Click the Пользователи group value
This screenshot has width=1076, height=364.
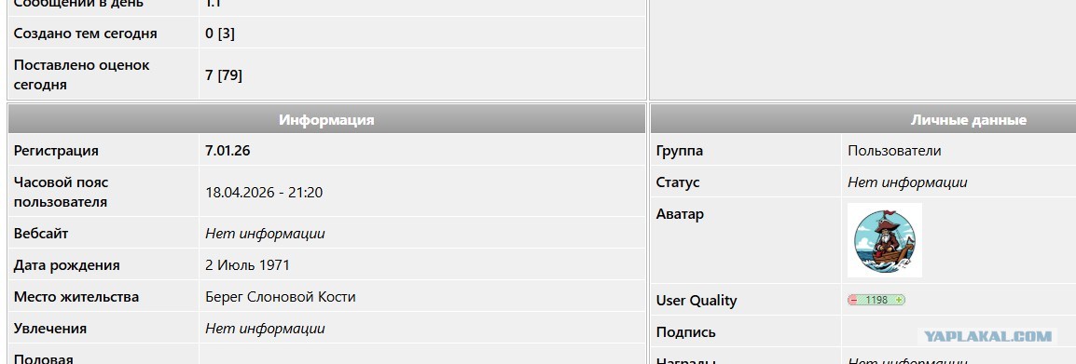[x=894, y=151]
